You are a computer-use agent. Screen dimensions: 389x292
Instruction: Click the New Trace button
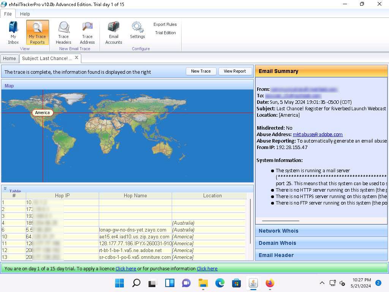click(x=201, y=71)
